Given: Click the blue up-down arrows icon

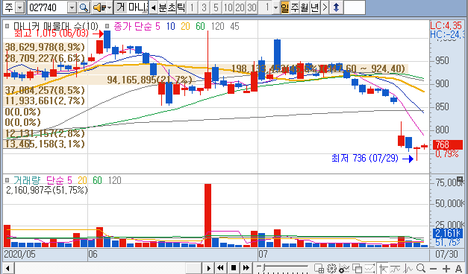Looking at the screenshot, I should [337, 7].
